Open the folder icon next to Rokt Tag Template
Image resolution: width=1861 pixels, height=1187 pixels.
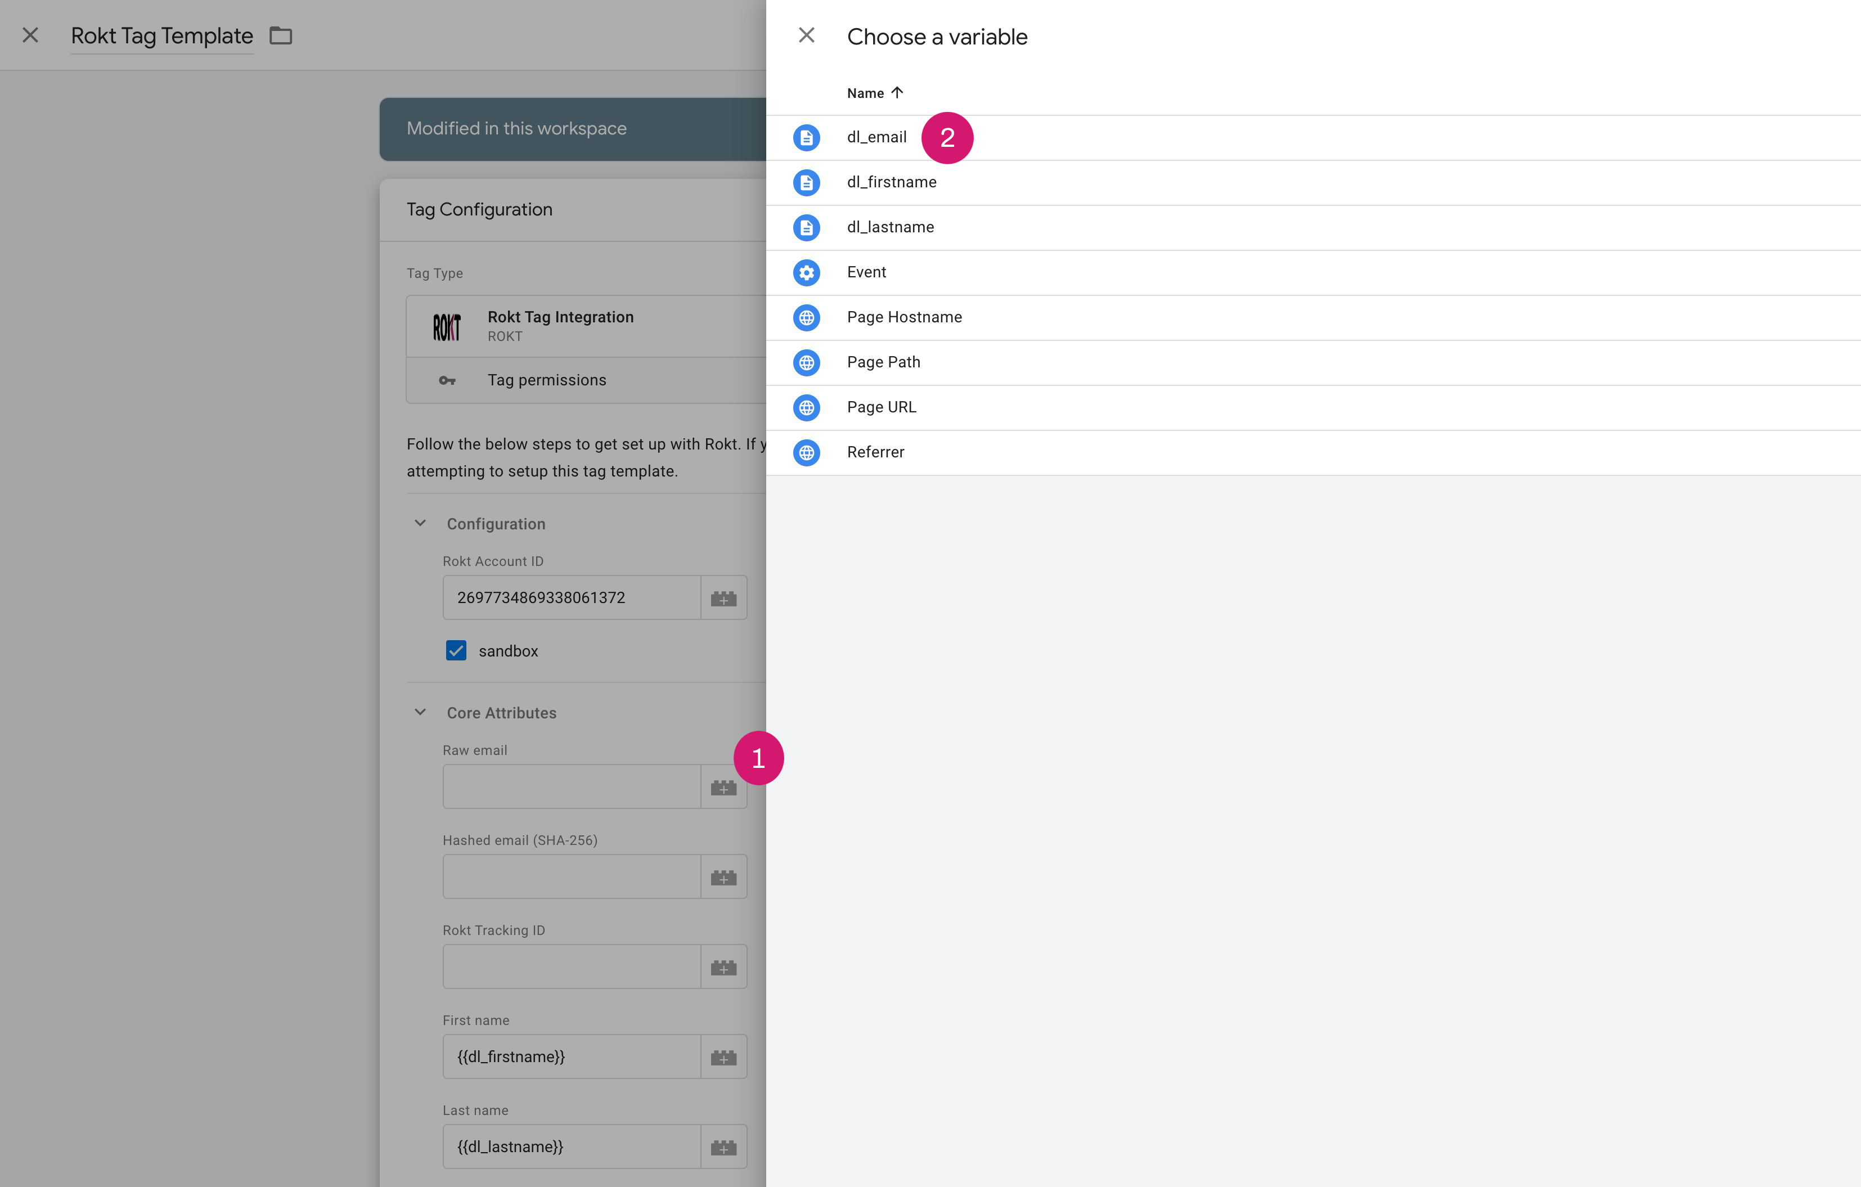(281, 35)
